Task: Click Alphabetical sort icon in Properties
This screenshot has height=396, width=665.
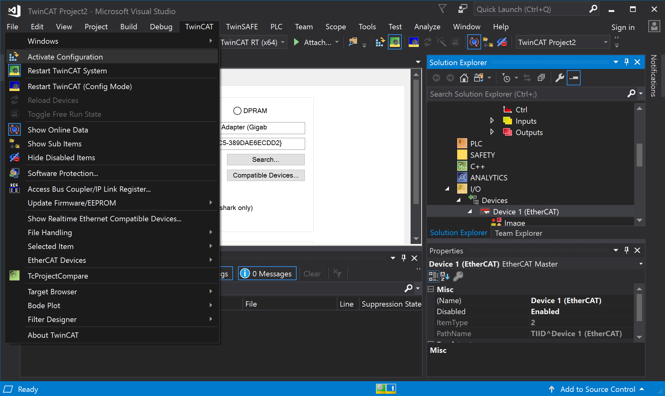Action: pyautogui.click(x=445, y=276)
